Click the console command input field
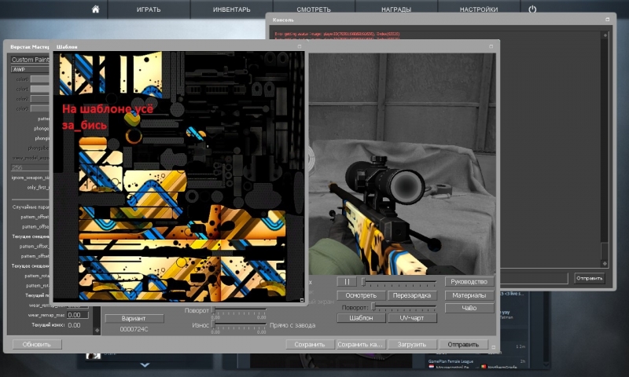 (x=534, y=278)
